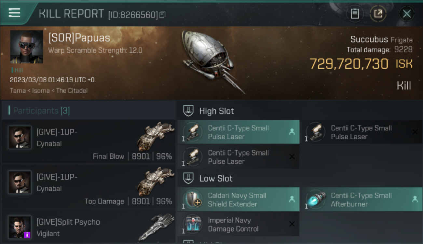Click the share/export icon in the header

pyautogui.click(x=378, y=14)
